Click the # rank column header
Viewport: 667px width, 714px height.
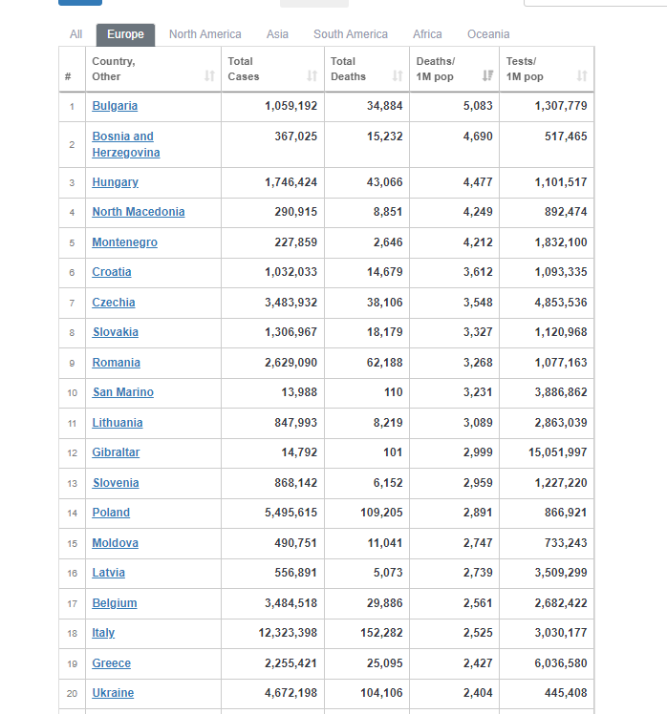coord(68,76)
